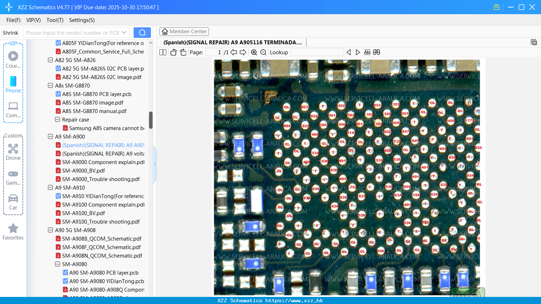Screen dimensions: 541x304
Task: Zoom in on the document
Action: pos(254,52)
